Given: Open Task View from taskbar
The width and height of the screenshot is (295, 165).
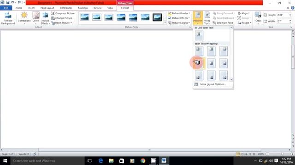Looking at the screenshot, I should [x=90, y=161].
